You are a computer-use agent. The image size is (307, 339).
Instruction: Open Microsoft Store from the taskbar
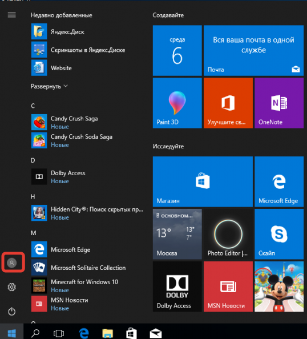point(131,333)
